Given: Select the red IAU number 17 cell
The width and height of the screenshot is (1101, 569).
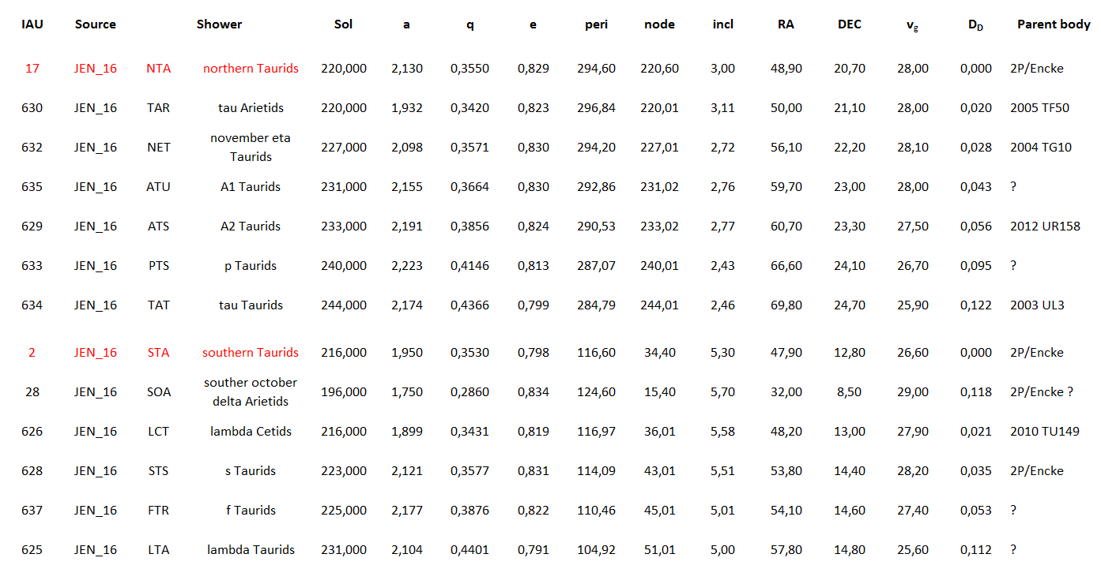Looking at the screenshot, I should click(32, 69).
